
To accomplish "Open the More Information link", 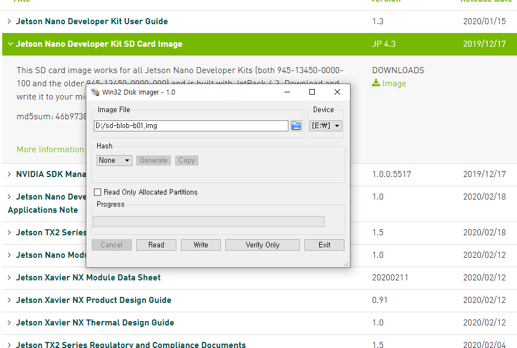I will [51, 150].
